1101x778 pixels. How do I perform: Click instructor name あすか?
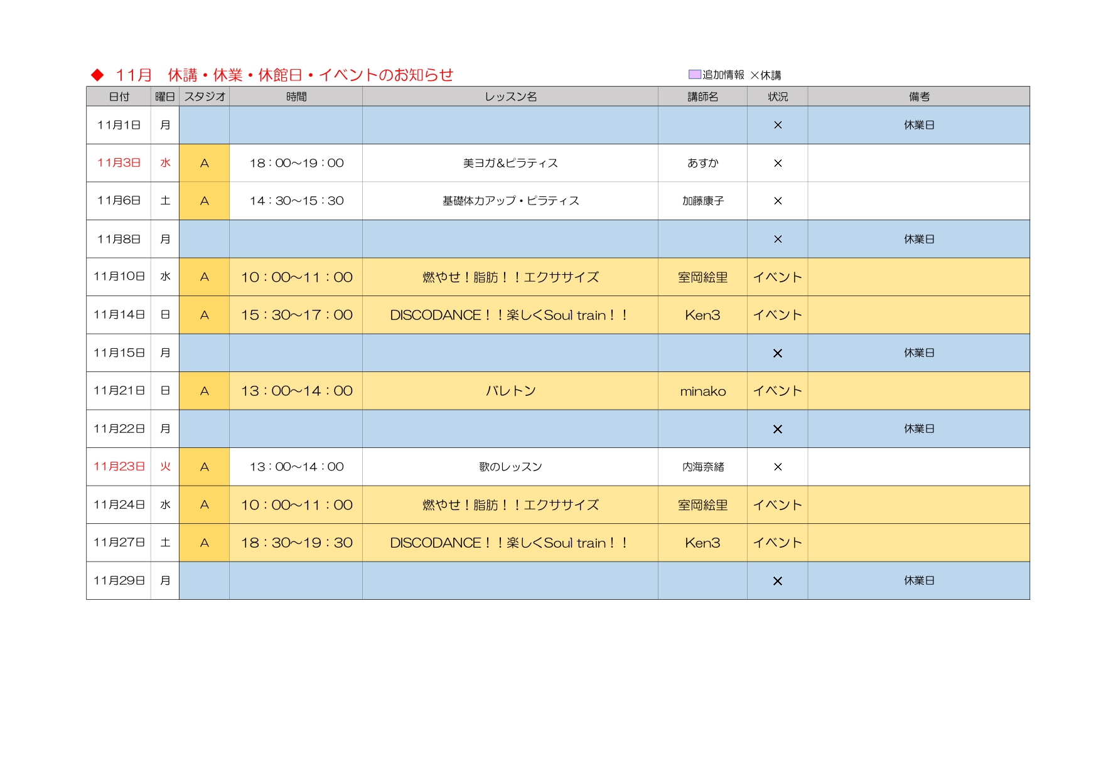(x=702, y=163)
